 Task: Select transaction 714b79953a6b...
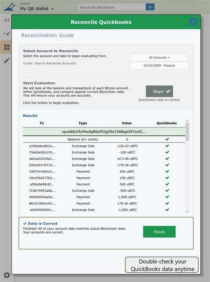[x=42, y=191]
